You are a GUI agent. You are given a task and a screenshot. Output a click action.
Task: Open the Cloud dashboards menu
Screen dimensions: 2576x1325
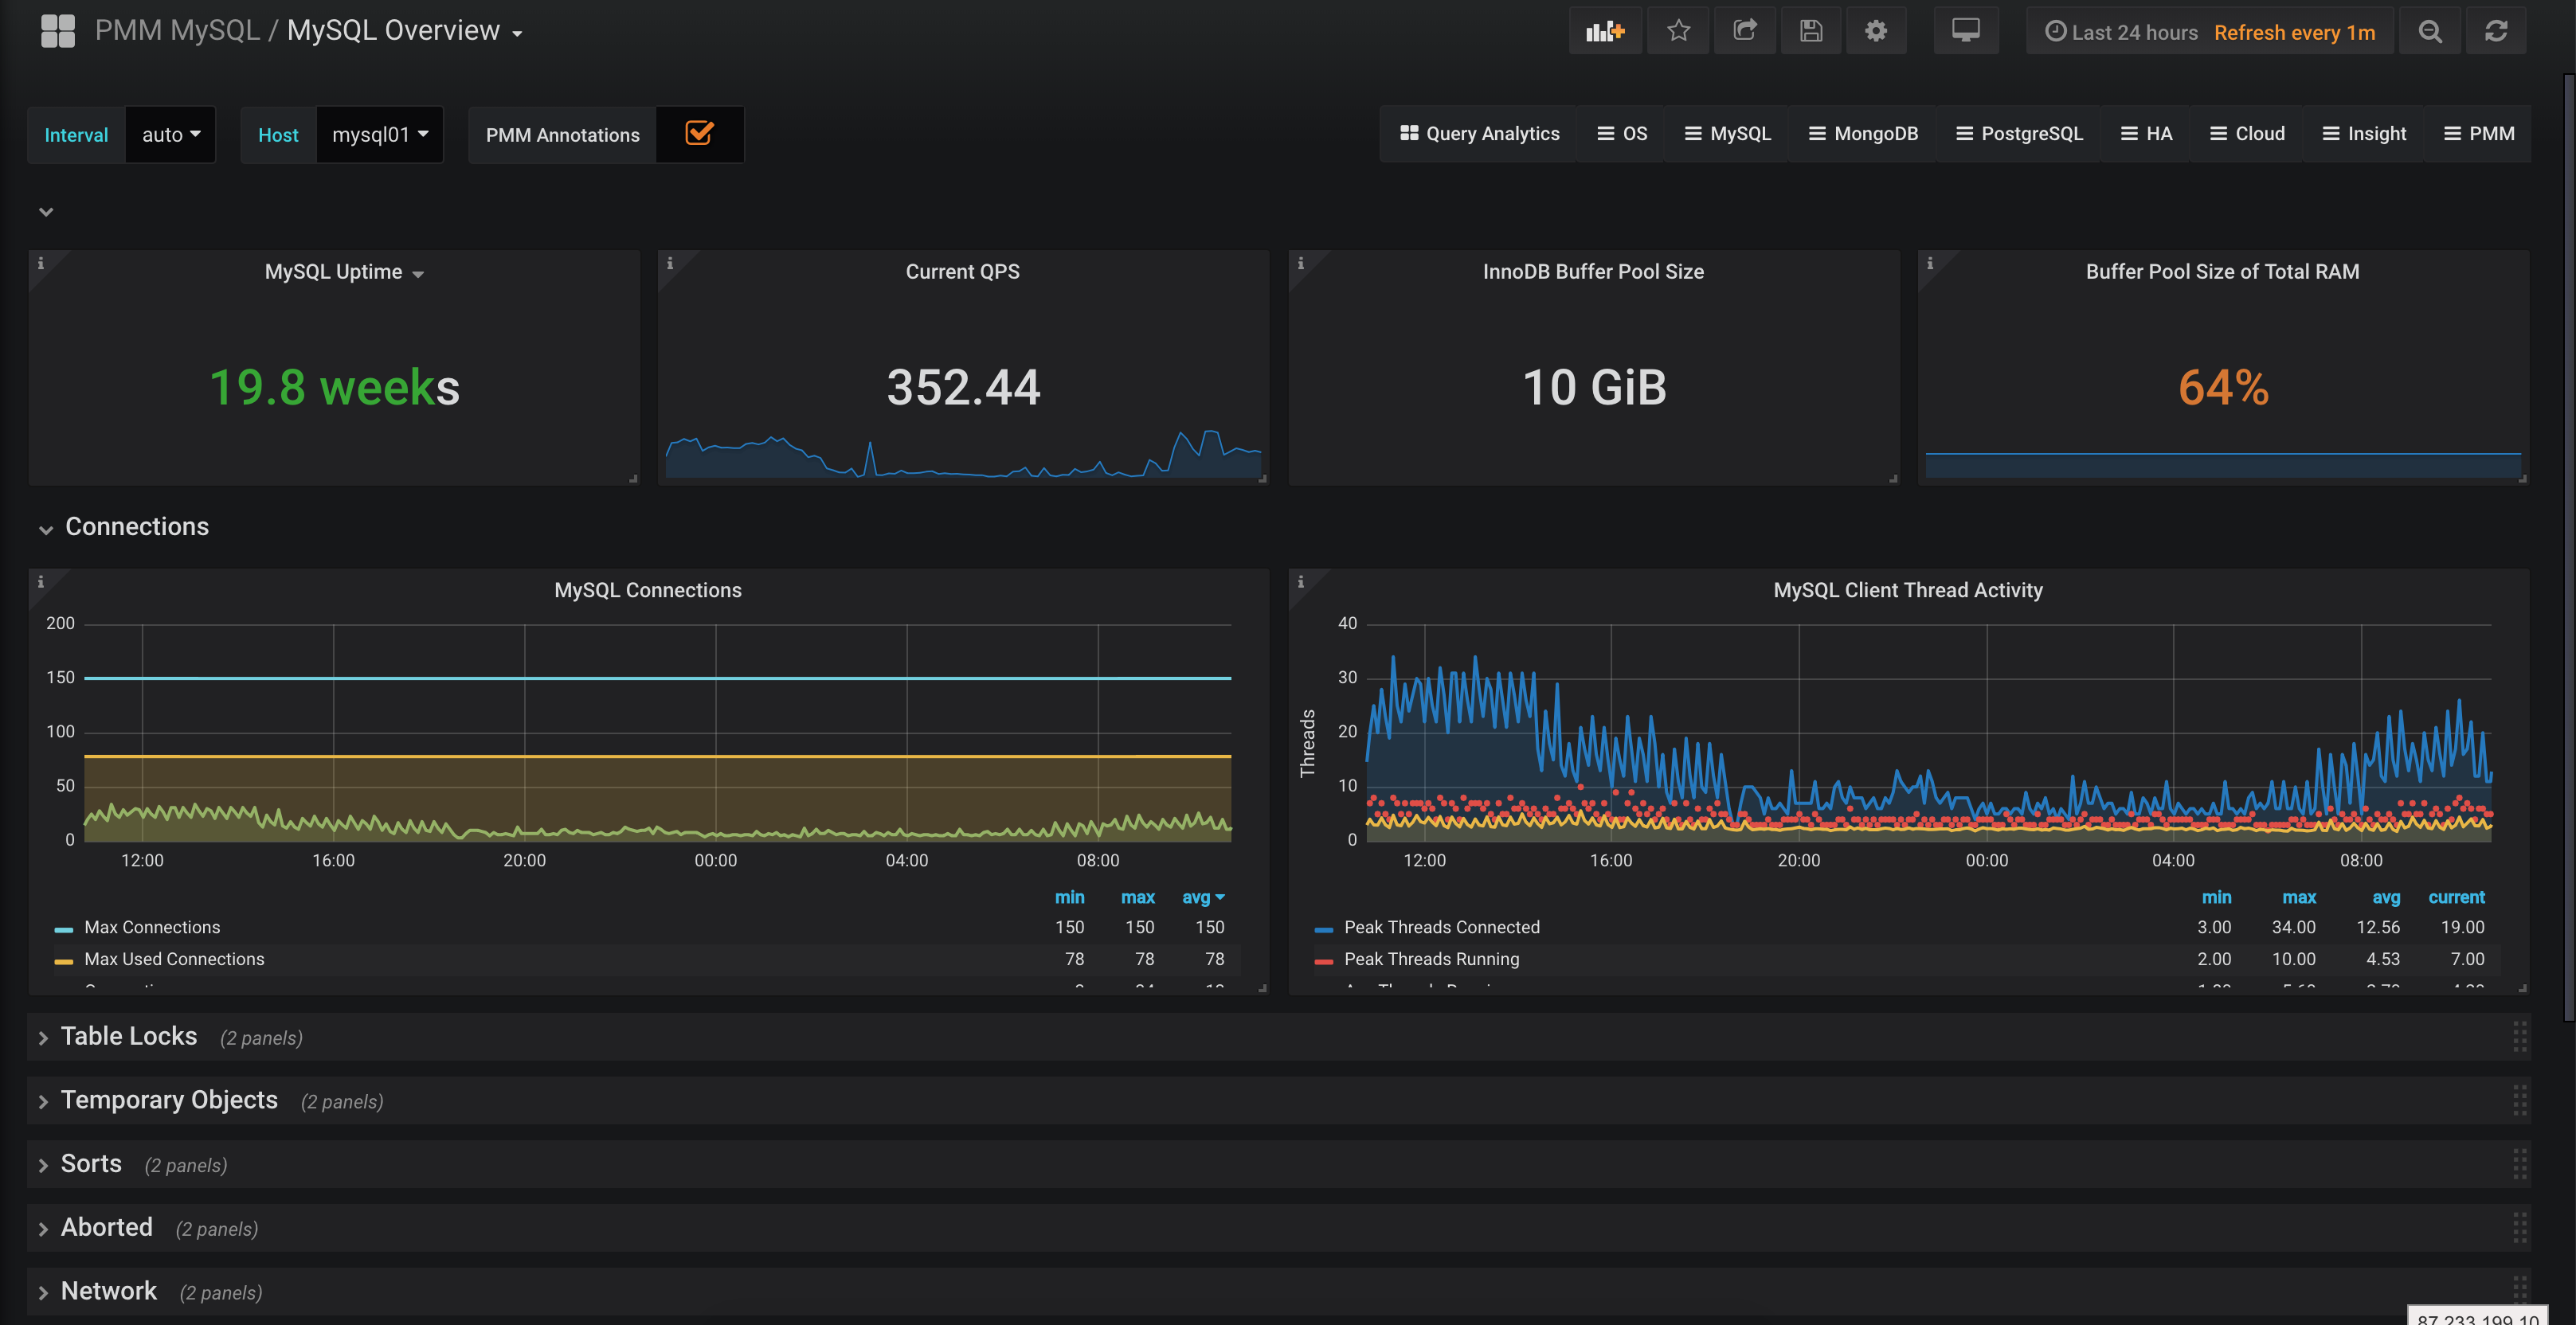click(x=2247, y=134)
